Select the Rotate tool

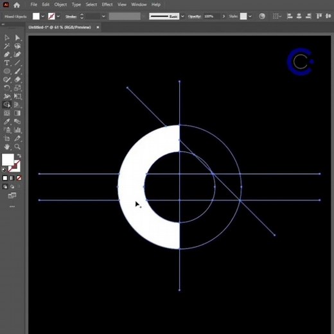(7, 88)
